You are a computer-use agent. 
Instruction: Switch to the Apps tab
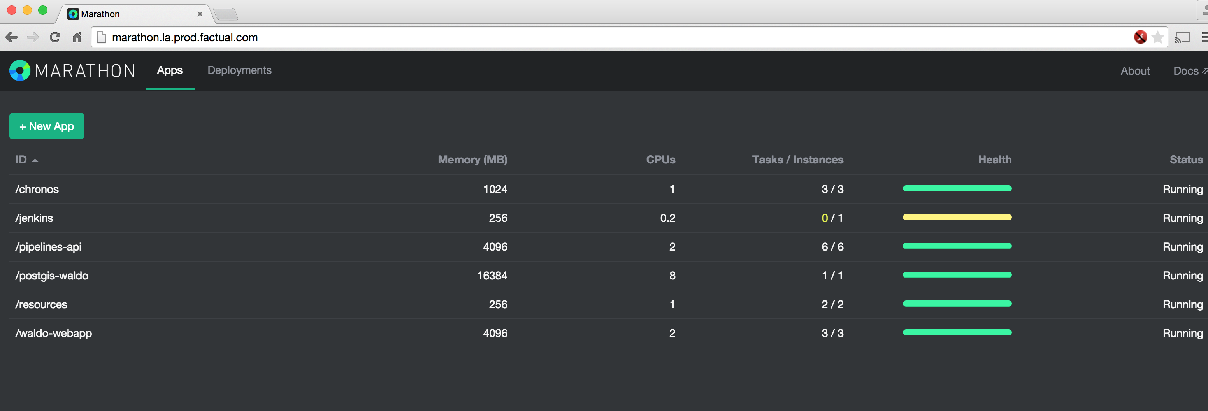click(170, 70)
